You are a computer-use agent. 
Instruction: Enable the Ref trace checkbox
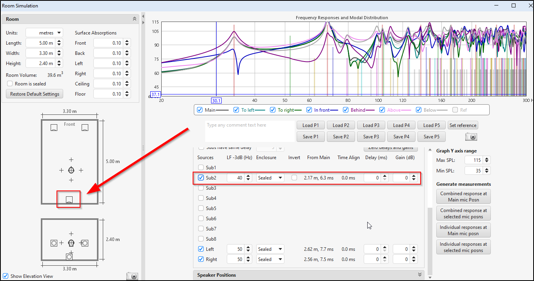point(455,110)
